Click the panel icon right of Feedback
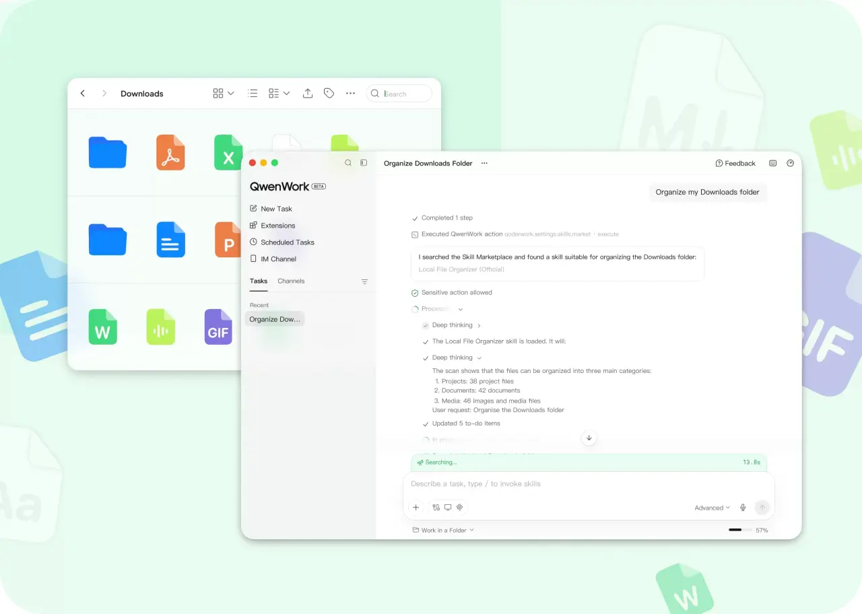Image resolution: width=862 pixels, height=614 pixels. tap(773, 164)
